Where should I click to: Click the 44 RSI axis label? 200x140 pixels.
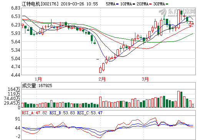point(18,128)
